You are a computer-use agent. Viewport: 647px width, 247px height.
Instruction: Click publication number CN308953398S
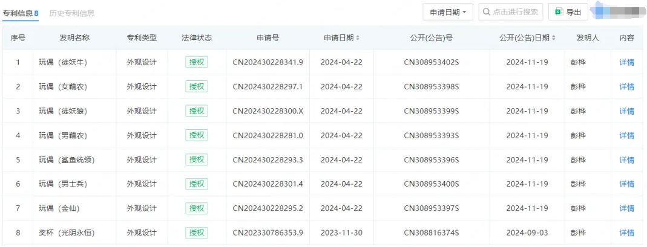click(x=432, y=87)
